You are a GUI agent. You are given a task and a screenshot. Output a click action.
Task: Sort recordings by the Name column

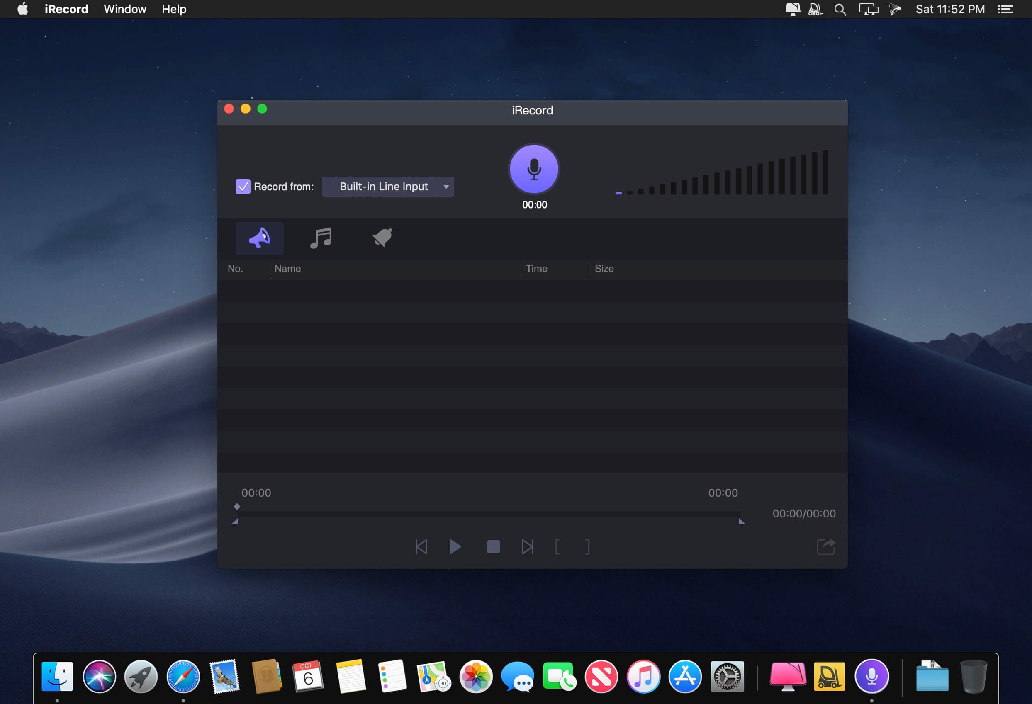[288, 269]
